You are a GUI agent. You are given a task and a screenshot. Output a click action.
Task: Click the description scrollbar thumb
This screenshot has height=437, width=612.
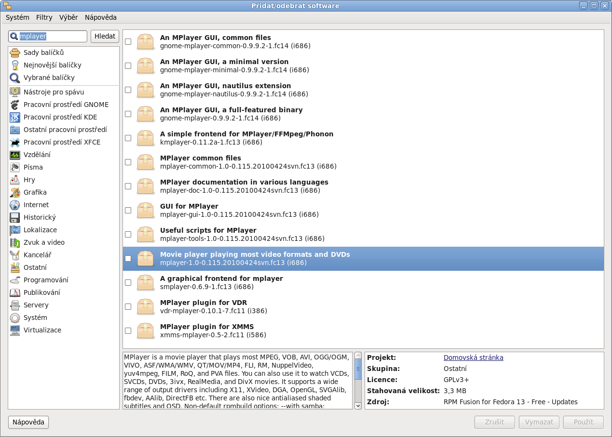358,370
